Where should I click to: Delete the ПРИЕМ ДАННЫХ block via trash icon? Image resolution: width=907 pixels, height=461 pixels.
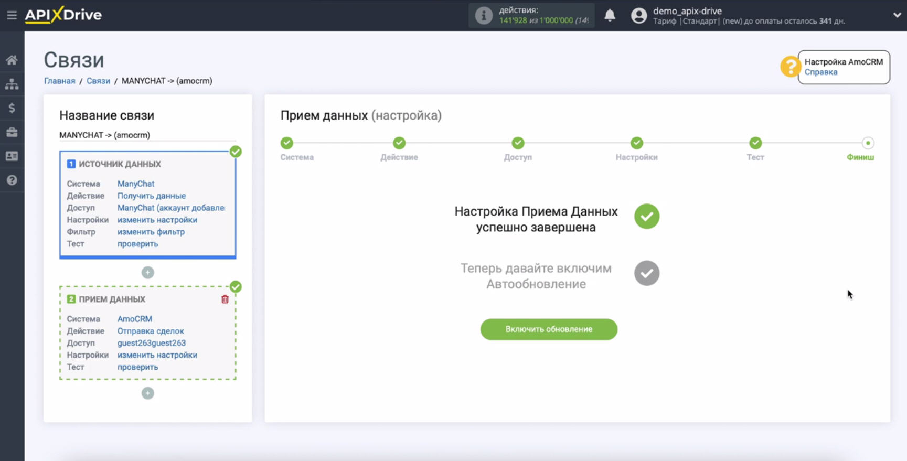225,299
